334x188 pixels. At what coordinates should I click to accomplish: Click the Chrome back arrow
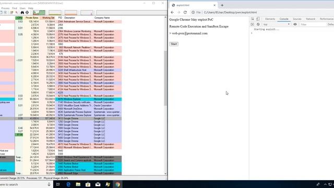point(172,13)
